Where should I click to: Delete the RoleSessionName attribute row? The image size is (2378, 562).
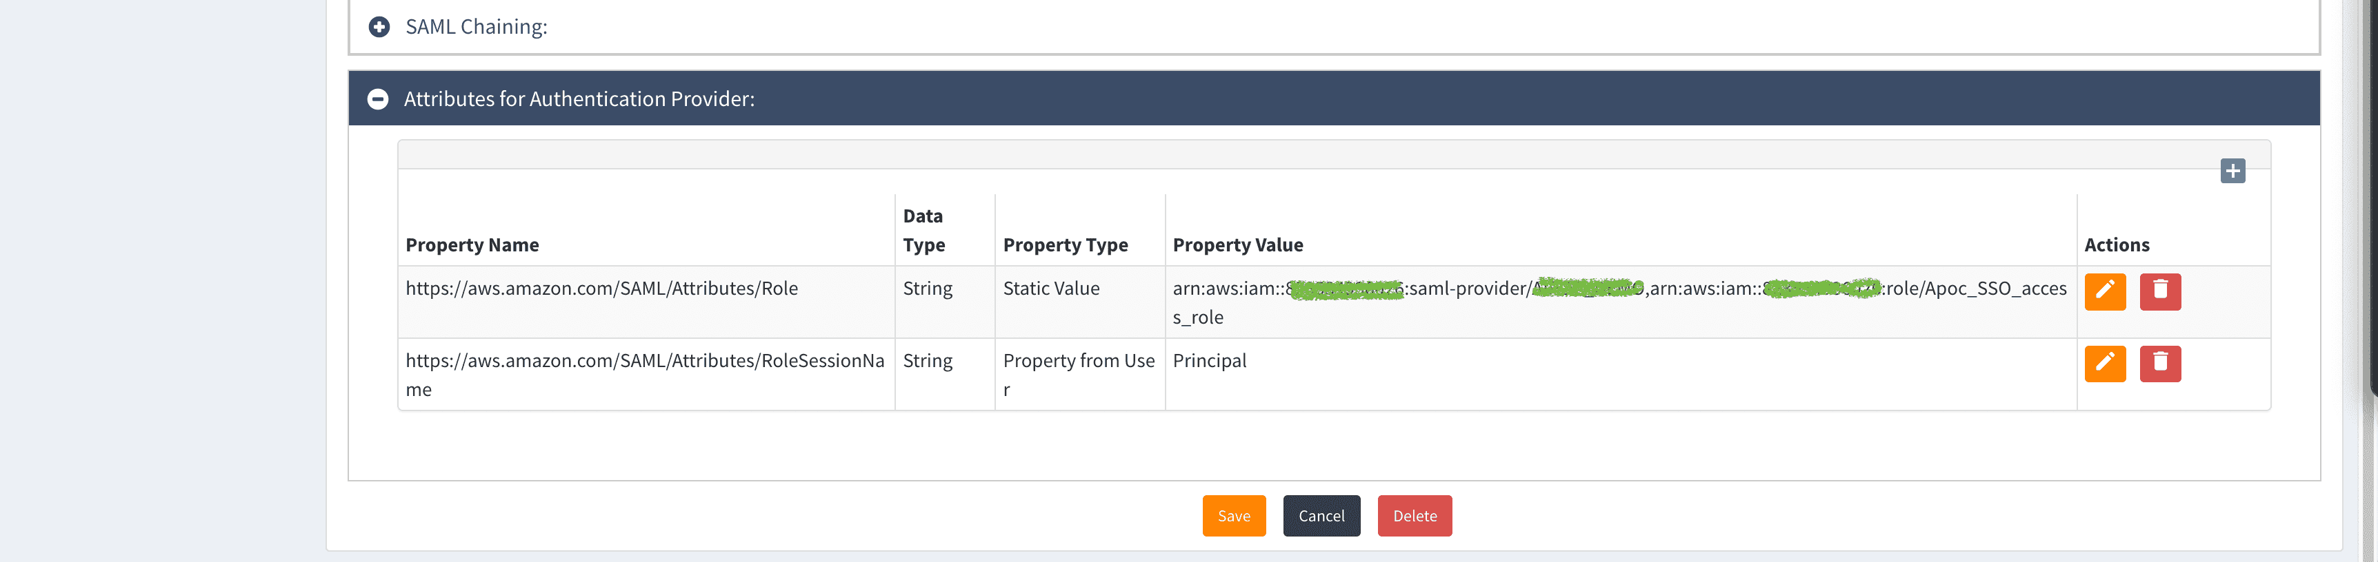point(2159,364)
